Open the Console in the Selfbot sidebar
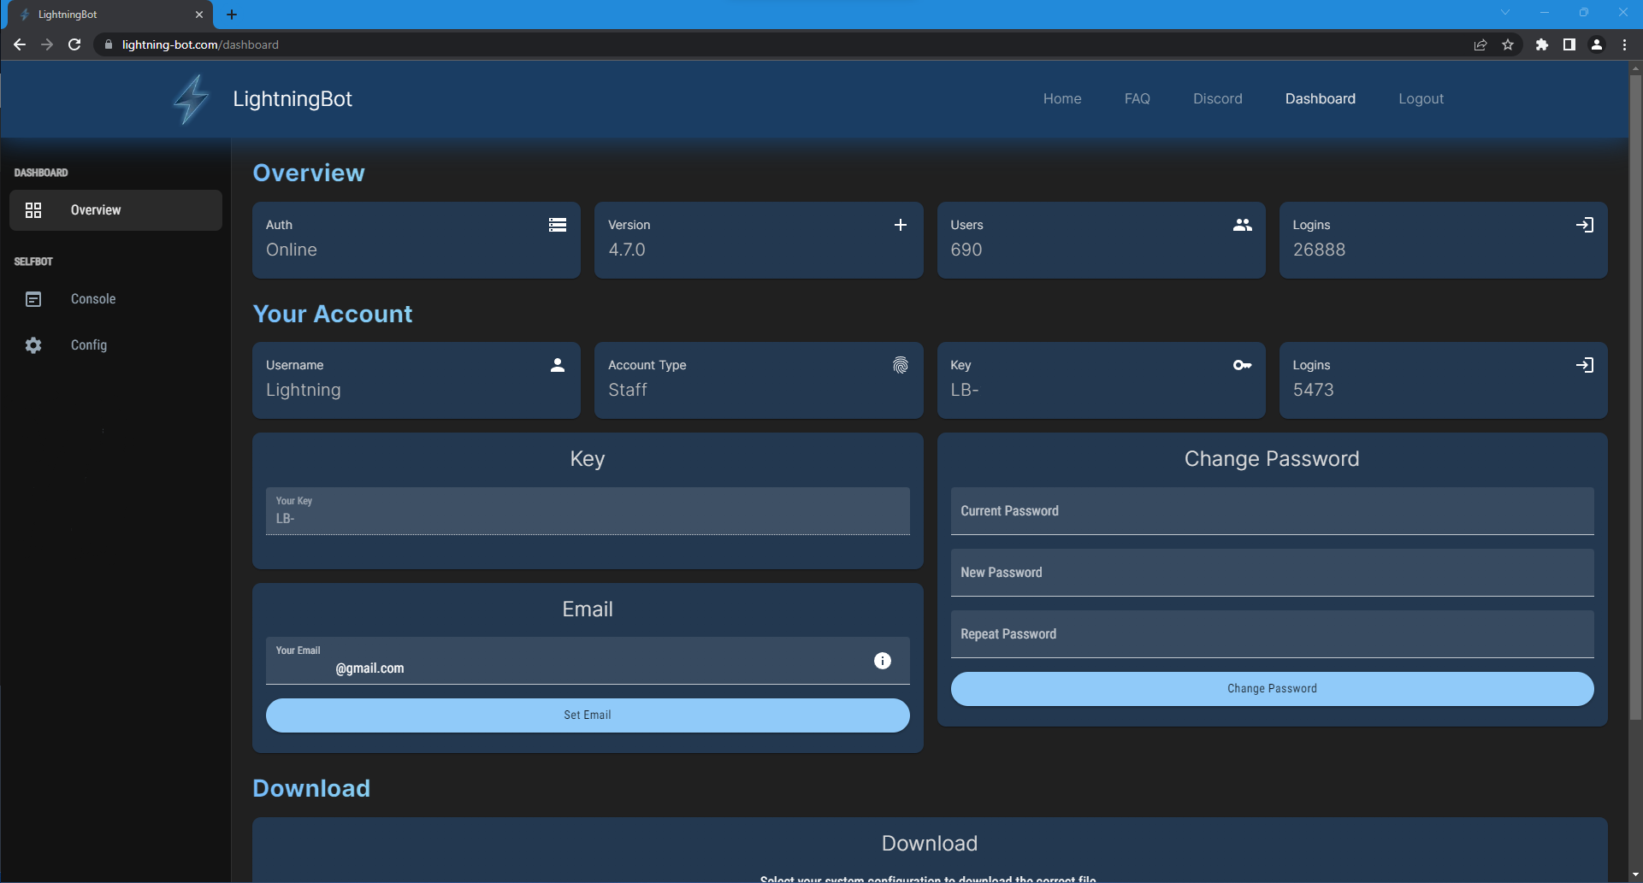The height and width of the screenshot is (883, 1643). point(92,299)
